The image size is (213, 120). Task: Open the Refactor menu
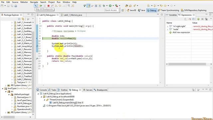pos(24,2)
